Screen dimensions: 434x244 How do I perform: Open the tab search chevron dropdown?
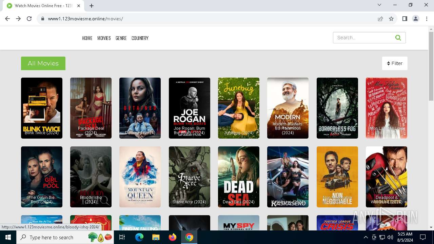(379, 5)
